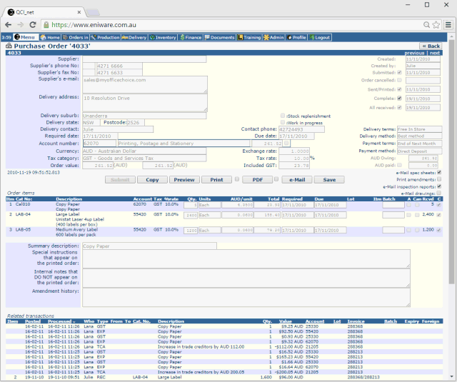Click the page vertical scrollbar

(x=452, y=162)
